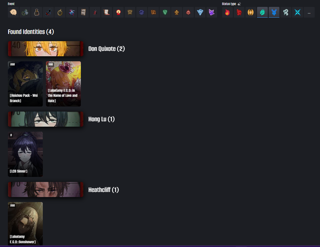Select the blue and pink glitch event icon
The image size is (320, 247).
[x=72, y=12]
